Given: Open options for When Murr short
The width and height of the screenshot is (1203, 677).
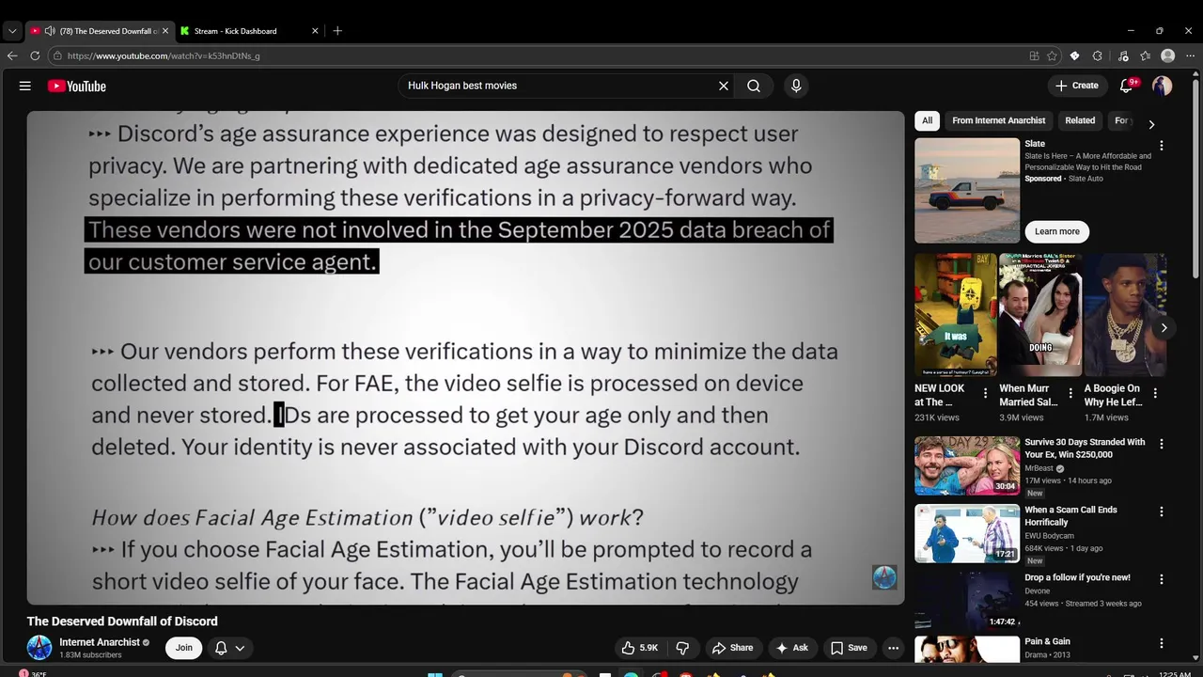Looking at the screenshot, I should click(1070, 393).
